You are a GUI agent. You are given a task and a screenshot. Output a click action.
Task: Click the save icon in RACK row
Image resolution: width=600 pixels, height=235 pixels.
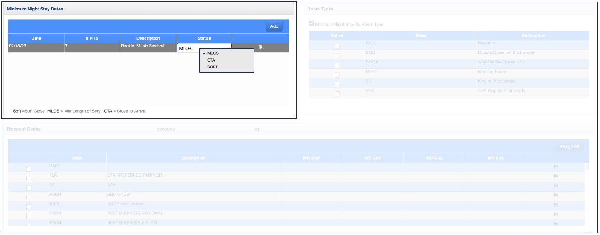click(556, 167)
